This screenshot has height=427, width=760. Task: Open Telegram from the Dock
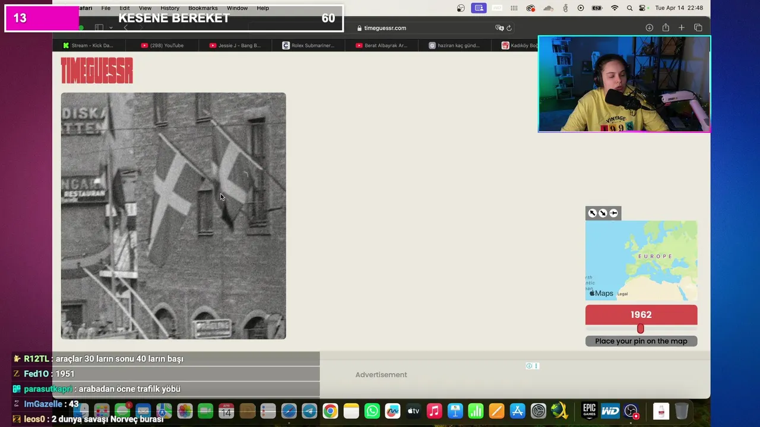(309, 411)
